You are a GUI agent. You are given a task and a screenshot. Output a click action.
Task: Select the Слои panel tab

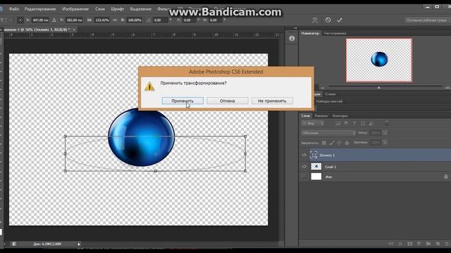point(305,116)
